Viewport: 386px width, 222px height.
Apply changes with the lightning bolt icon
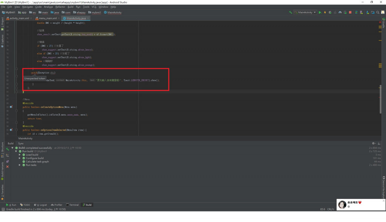[x=325, y=12]
